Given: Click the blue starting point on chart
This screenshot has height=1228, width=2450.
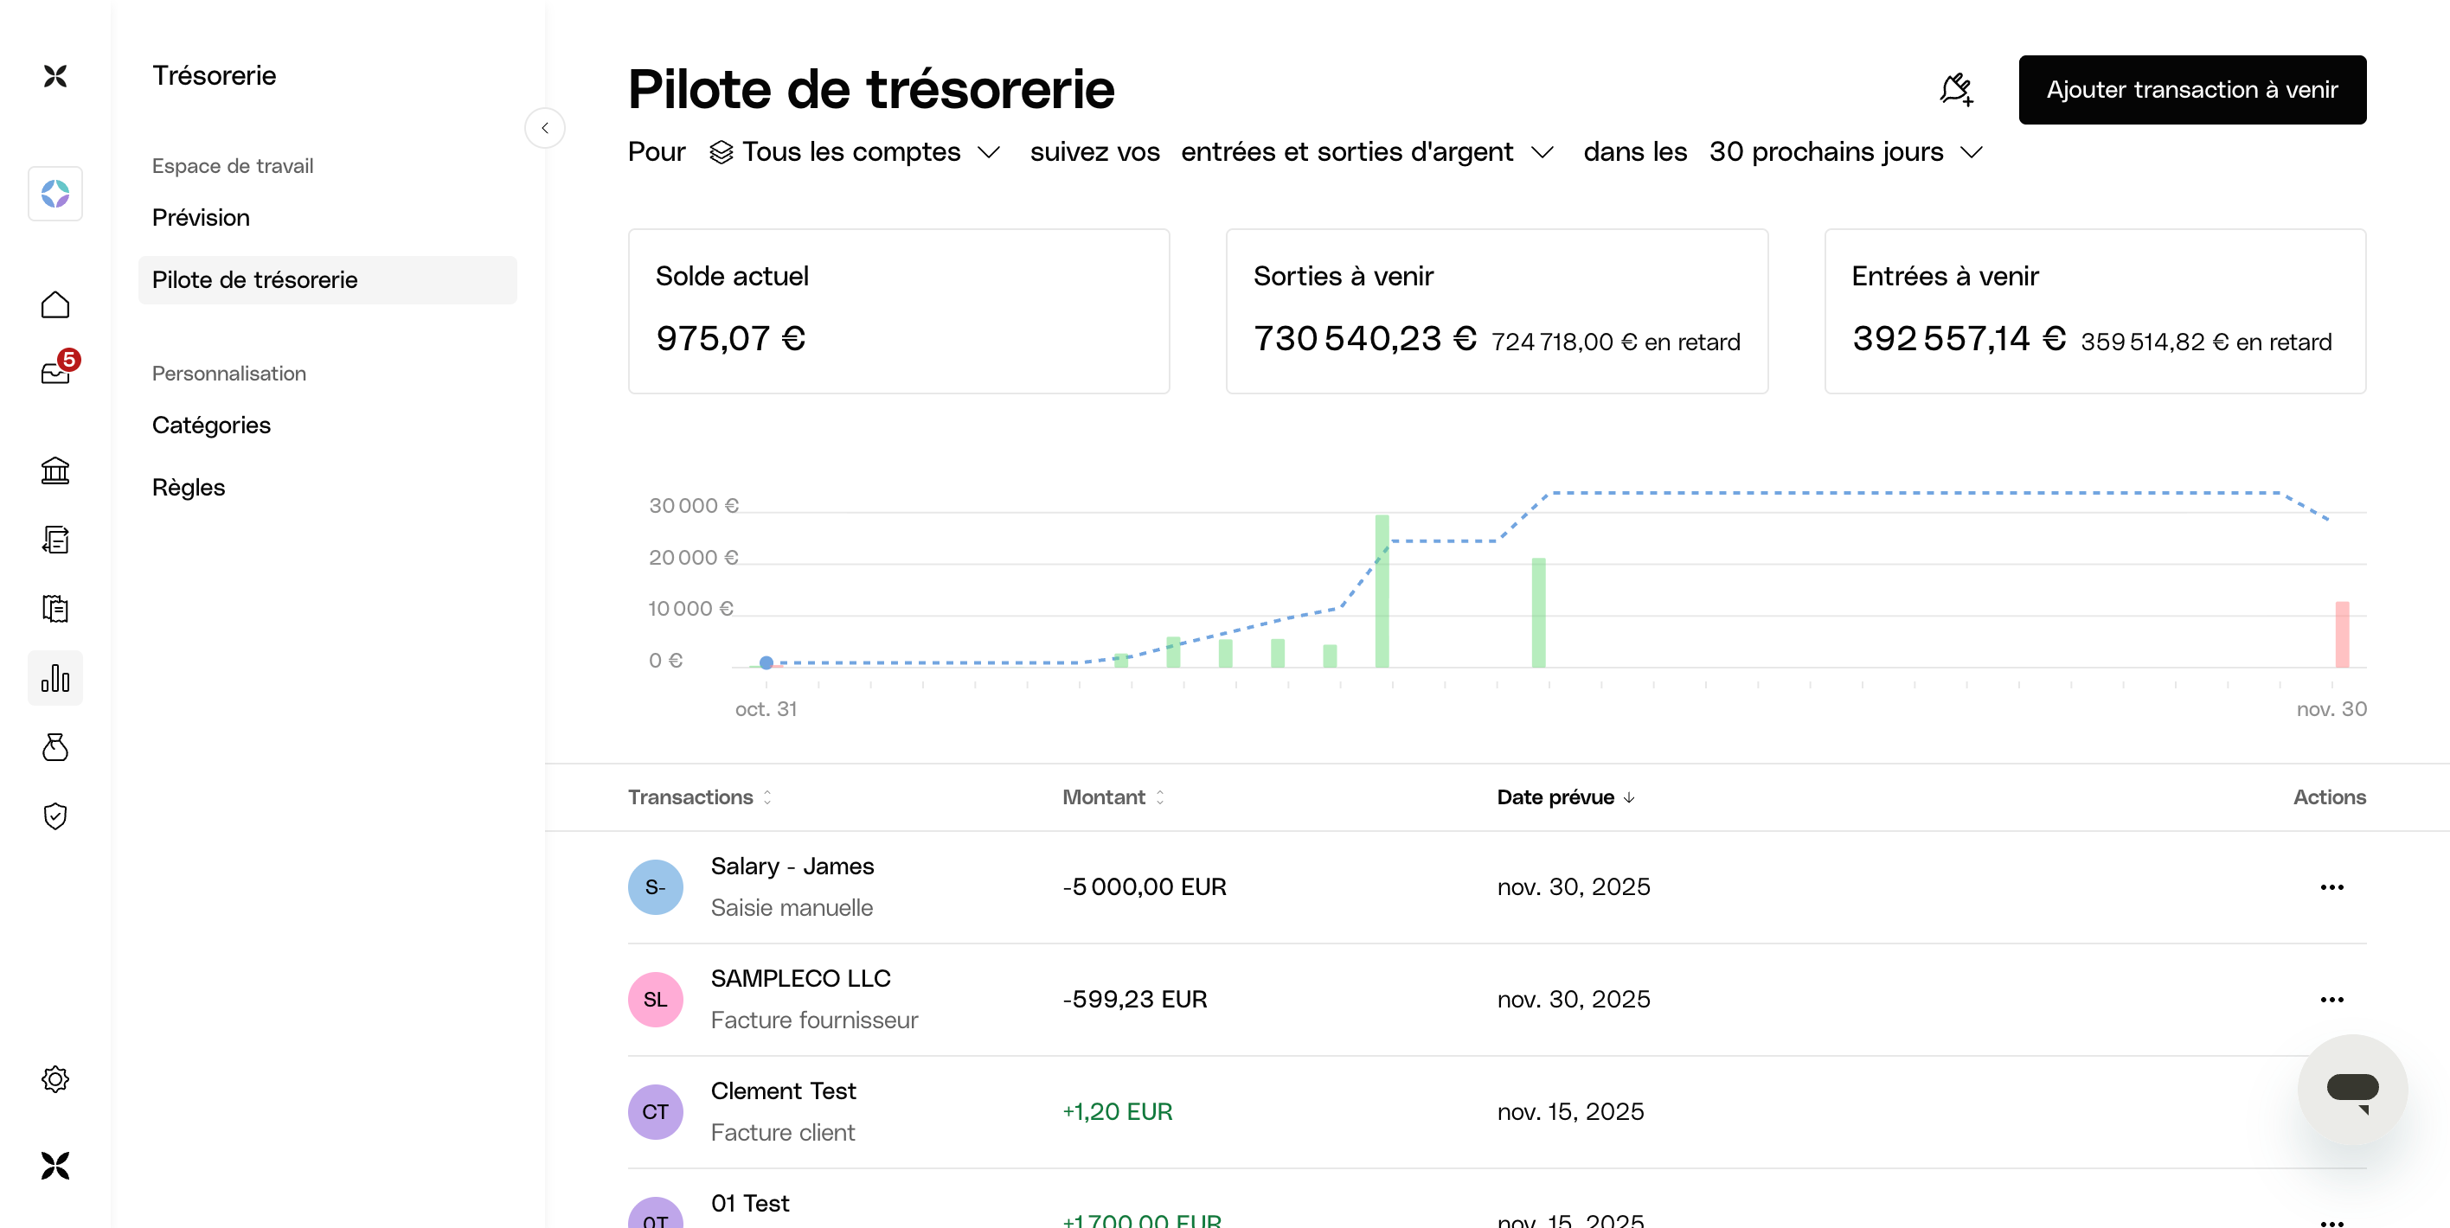Looking at the screenshot, I should [x=766, y=662].
